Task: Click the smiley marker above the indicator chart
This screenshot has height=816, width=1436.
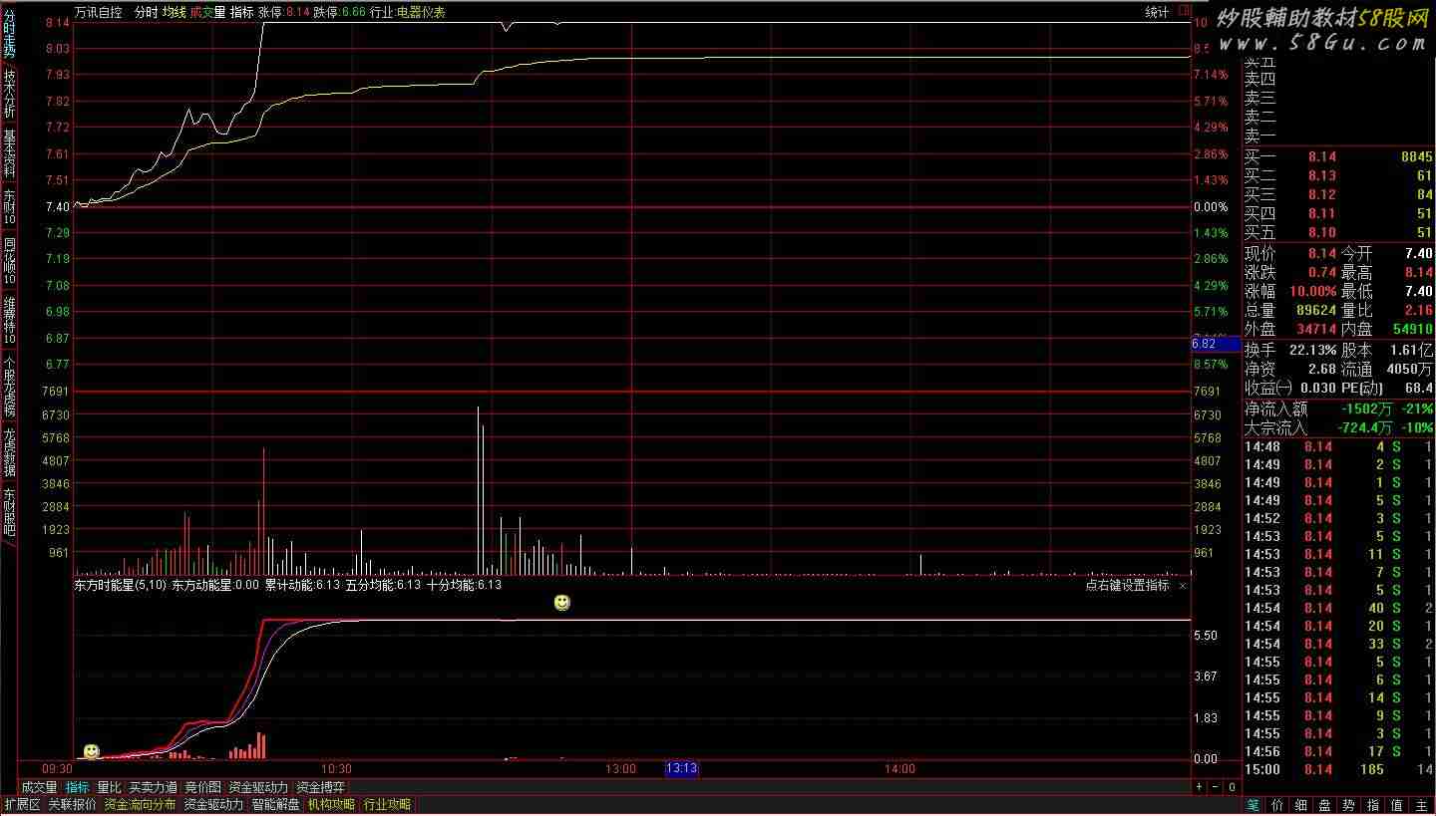Action: point(562,603)
